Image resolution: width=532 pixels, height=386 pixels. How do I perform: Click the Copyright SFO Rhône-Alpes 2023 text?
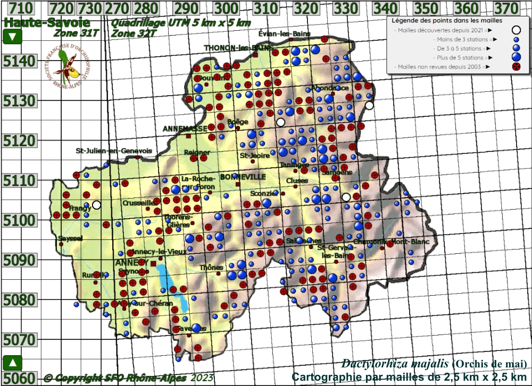[128, 378]
